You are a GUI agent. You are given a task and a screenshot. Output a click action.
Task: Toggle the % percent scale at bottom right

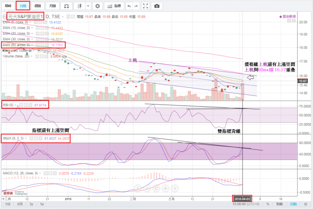pyautogui.click(x=268, y=204)
